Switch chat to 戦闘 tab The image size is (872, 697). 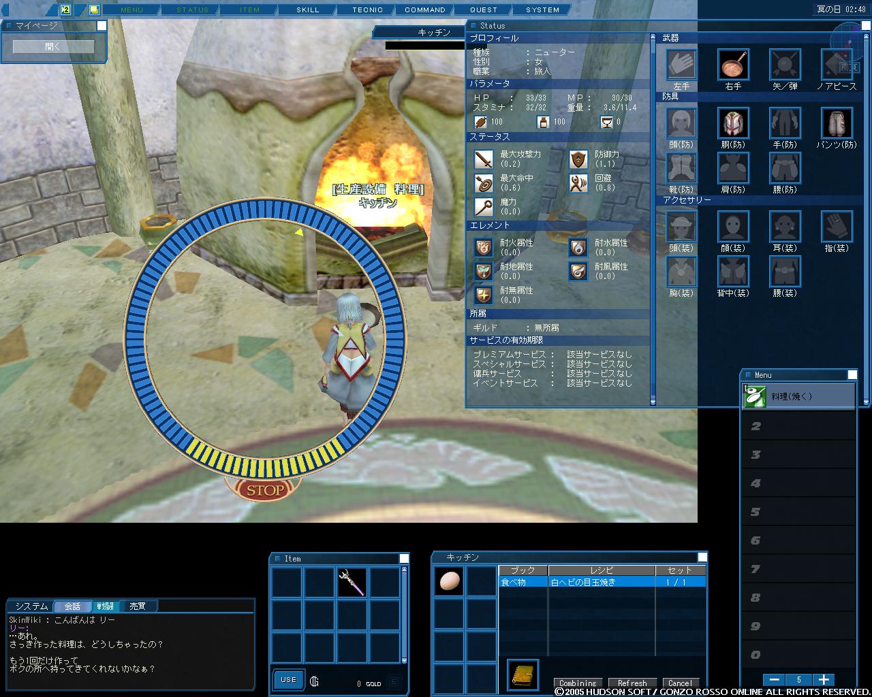pos(105,606)
